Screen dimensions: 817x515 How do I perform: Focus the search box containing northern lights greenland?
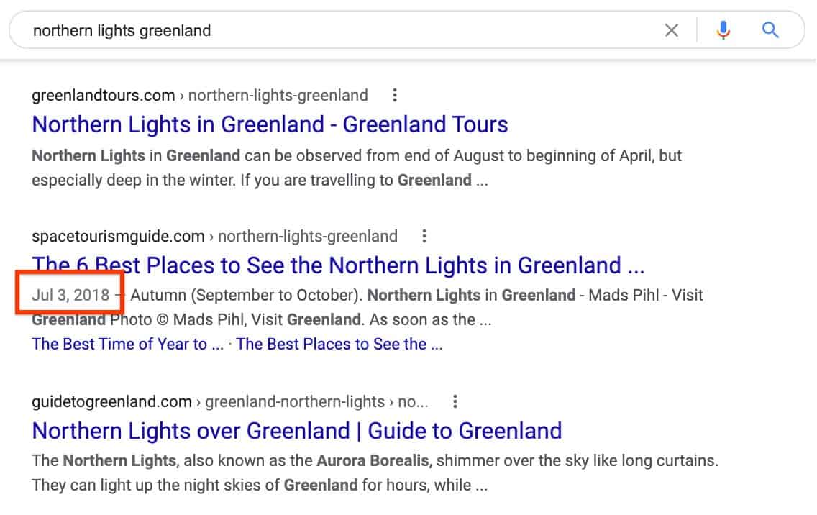(x=344, y=30)
